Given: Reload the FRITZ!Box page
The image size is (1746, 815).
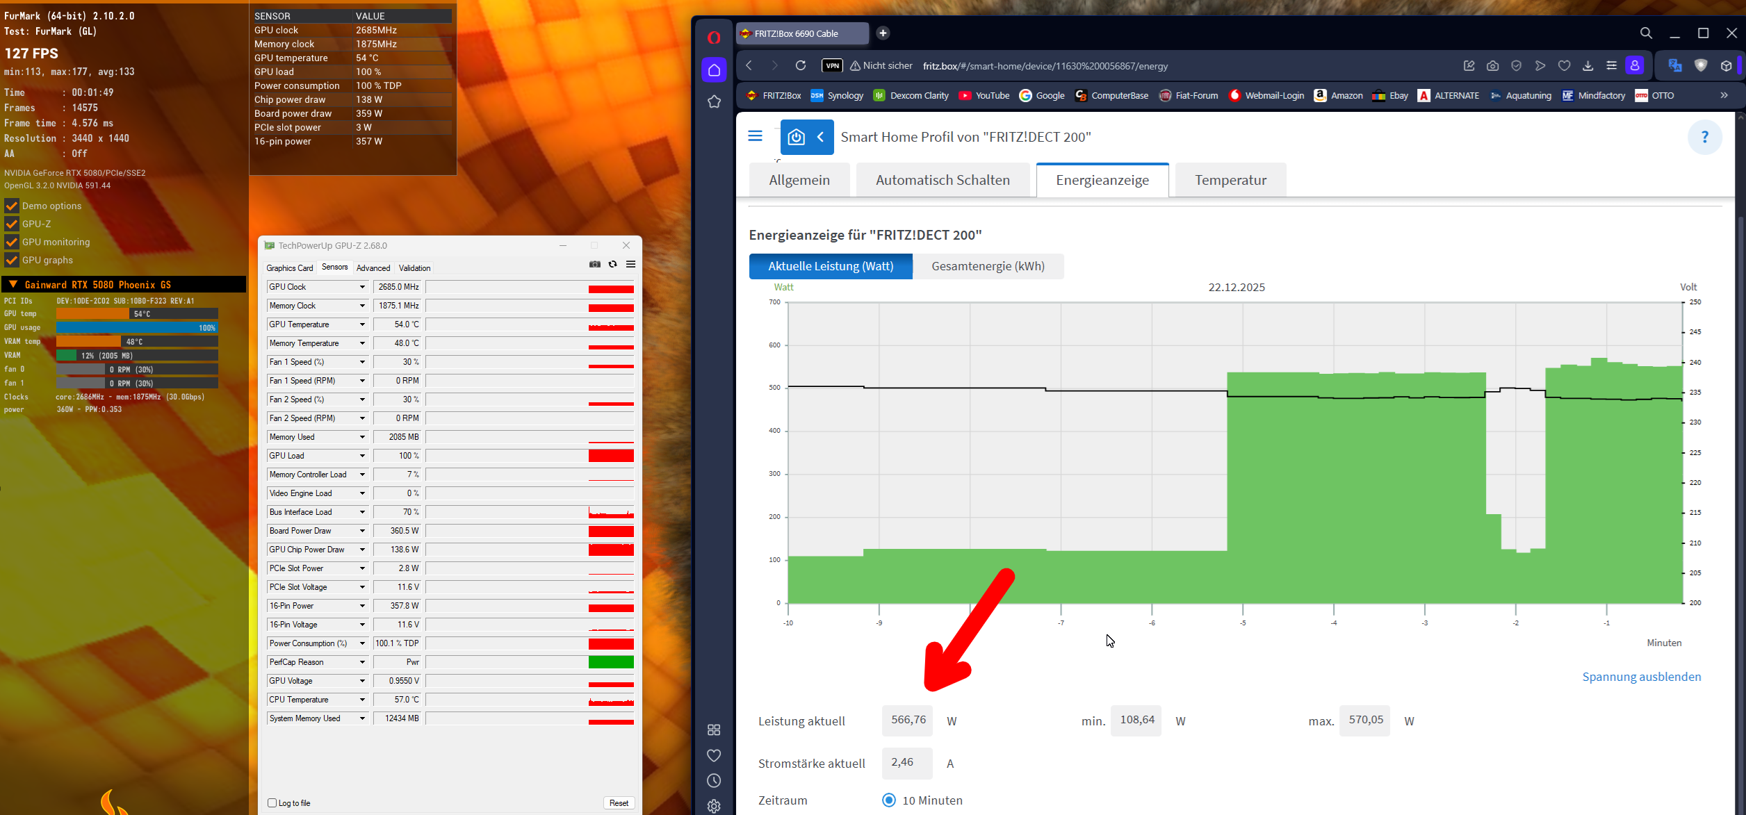Looking at the screenshot, I should point(801,65).
